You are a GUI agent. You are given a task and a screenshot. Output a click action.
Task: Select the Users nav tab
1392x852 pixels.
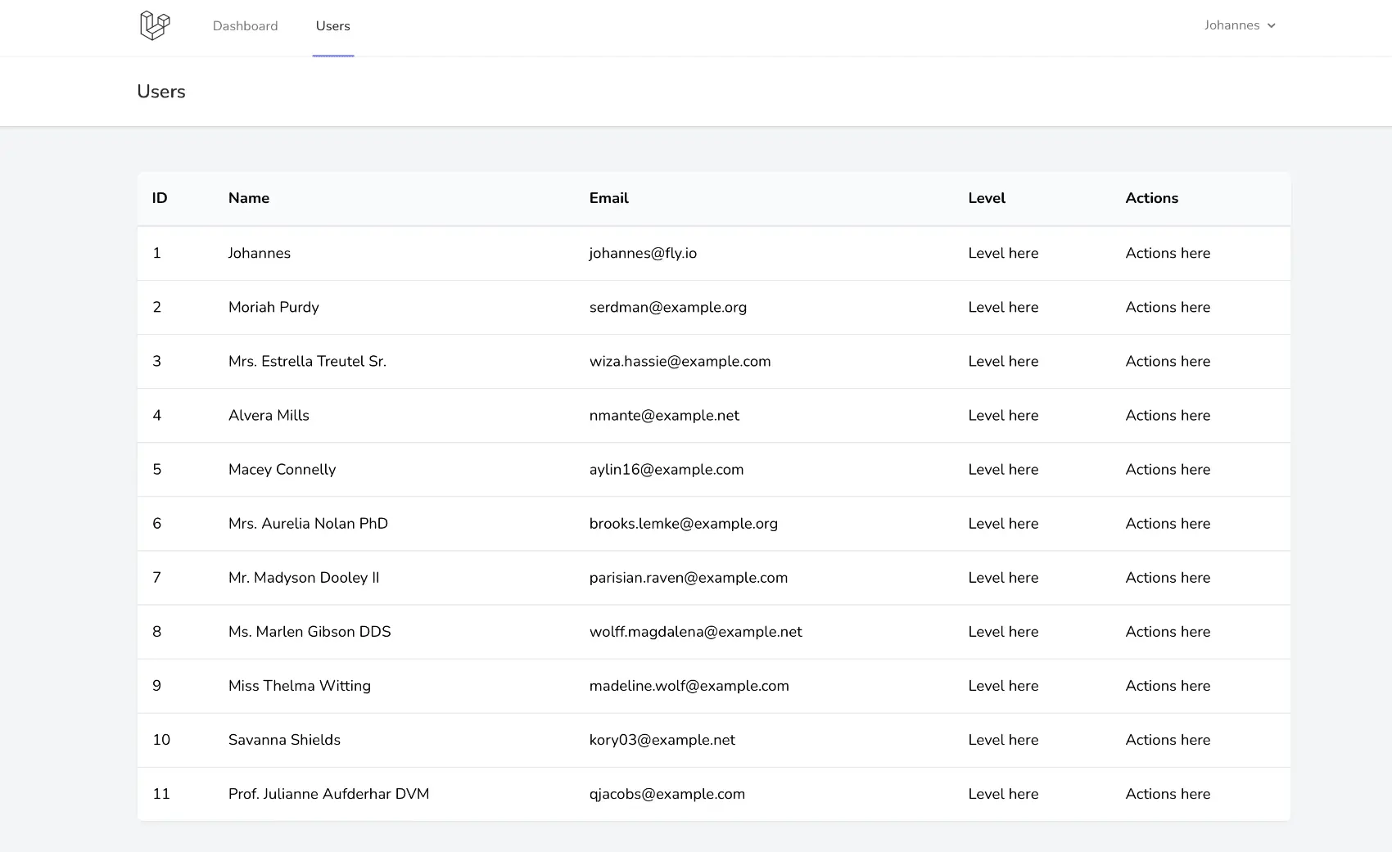[x=332, y=26]
